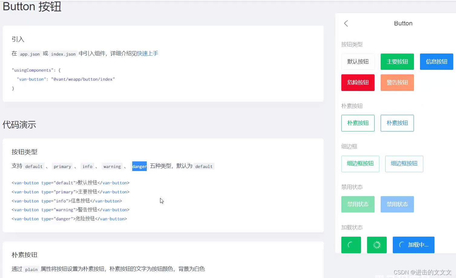456x278 pixels.
Task: Click the 加载中 loading button
Action: tap(413, 245)
